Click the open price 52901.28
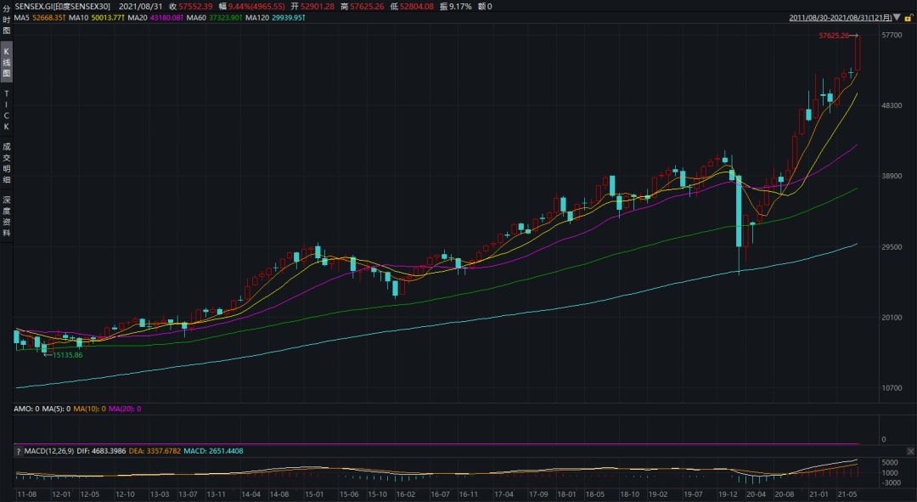This screenshot has width=917, height=502. click(318, 7)
